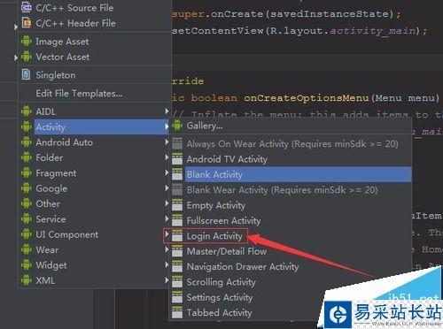
Task: Expand the Folder submenu arrow
Action: (x=167, y=157)
